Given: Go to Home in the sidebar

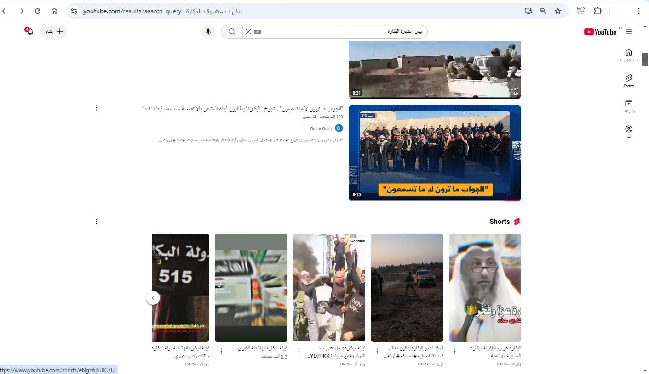Looking at the screenshot, I should [628, 55].
